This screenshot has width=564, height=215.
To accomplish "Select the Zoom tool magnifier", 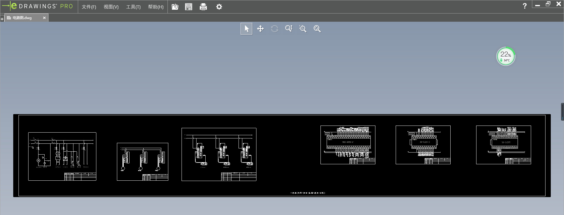I will pos(289,29).
